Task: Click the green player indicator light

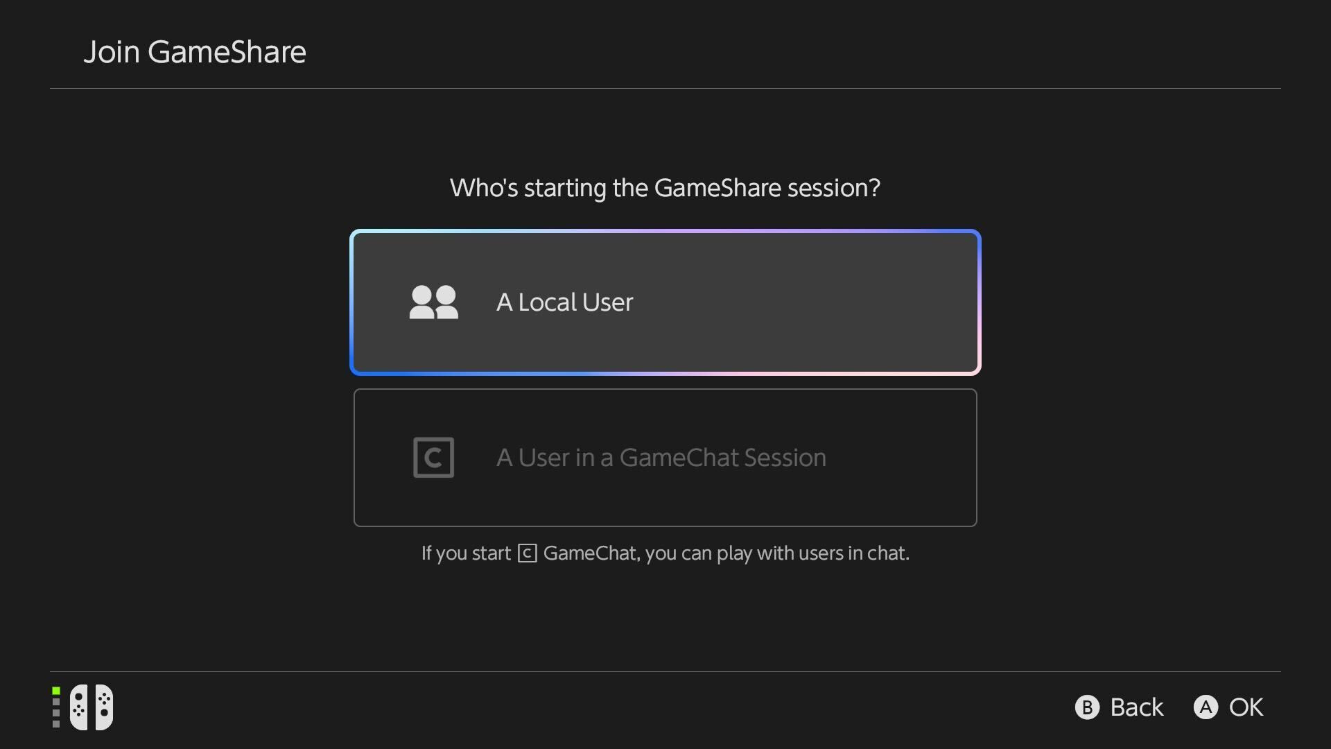Action: coord(56,691)
